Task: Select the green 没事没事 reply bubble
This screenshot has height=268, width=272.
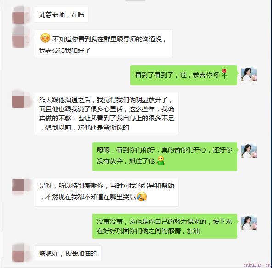Action: [164, 226]
